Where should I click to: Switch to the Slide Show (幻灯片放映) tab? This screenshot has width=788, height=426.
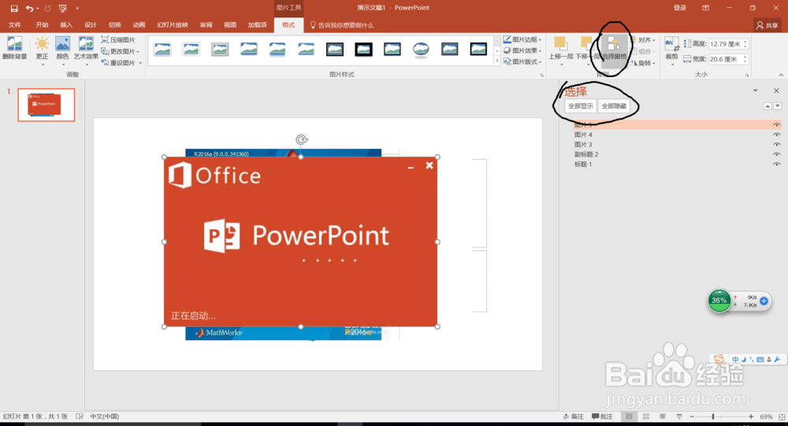[173, 24]
